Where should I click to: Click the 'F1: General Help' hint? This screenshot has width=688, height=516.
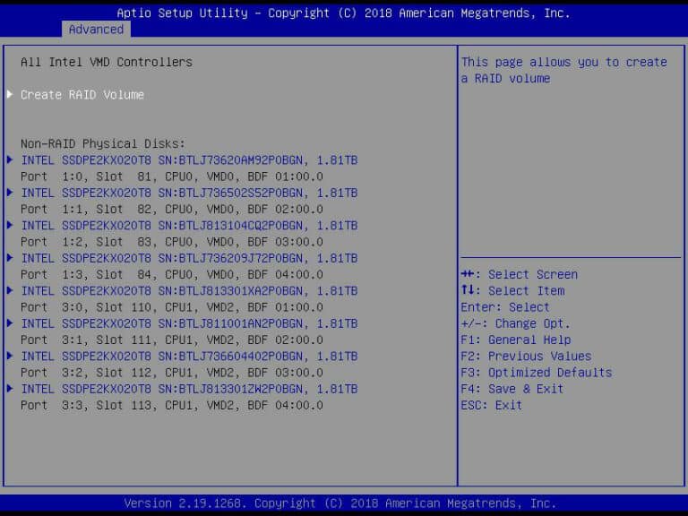pyautogui.click(x=516, y=340)
